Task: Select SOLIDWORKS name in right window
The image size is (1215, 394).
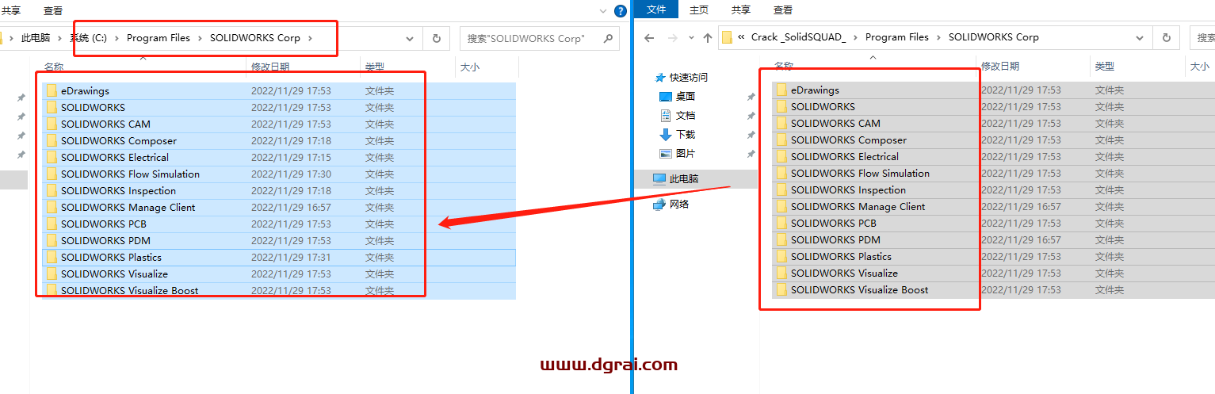Action: 823,106
